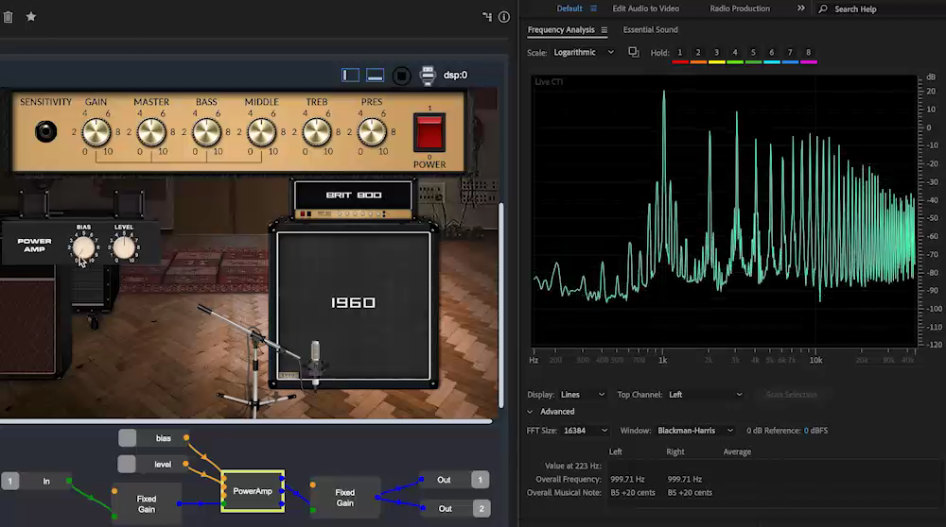Show the left side panel layout icon
The height and width of the screenshot is (527, 946).
(350, 75)
